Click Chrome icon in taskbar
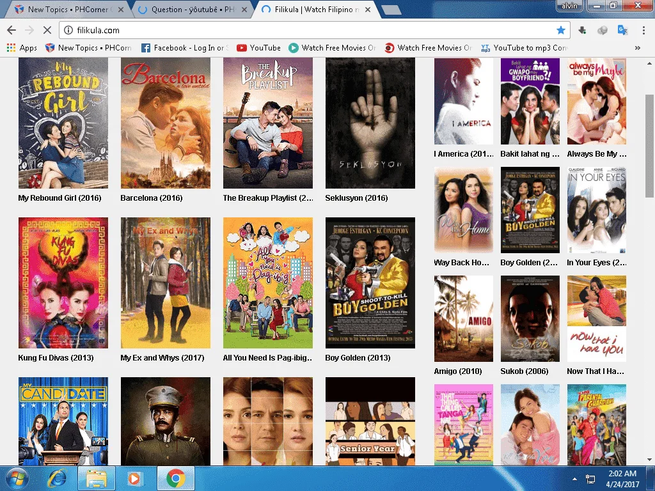Image resolution: width=655 pixels, height=491 pixels. pyautogui.click(x=175, y=478)
